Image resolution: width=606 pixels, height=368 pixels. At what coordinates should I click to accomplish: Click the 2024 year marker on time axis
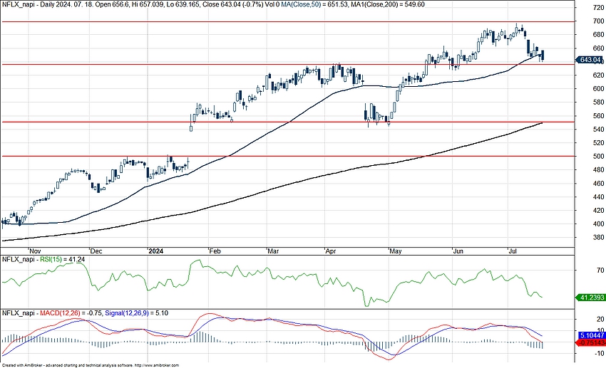[x=156, y=251]
